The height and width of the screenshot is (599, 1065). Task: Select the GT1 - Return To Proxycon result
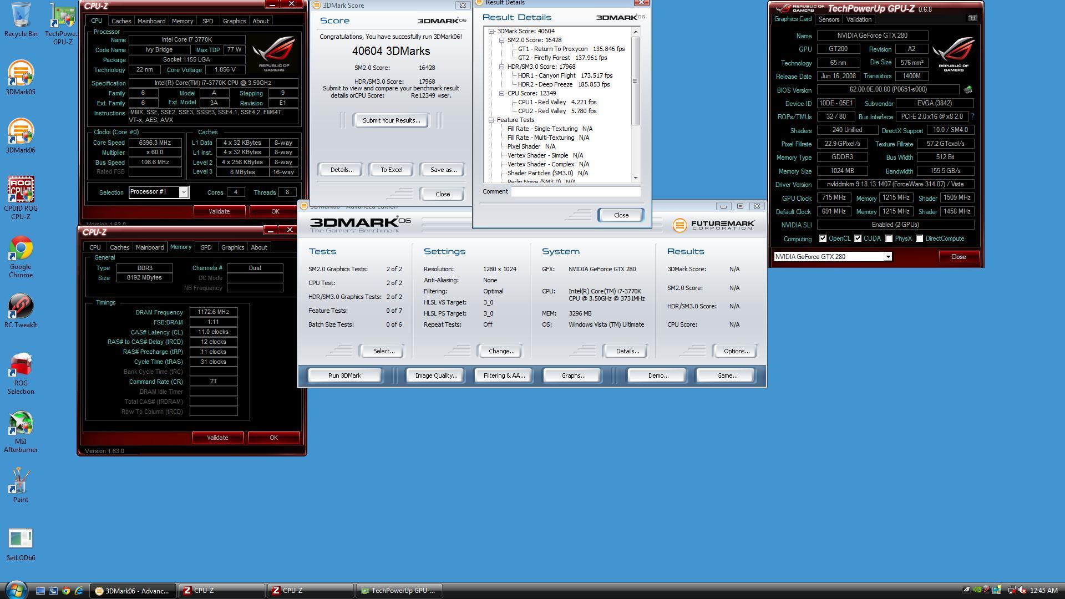click(x=571, y=49)
